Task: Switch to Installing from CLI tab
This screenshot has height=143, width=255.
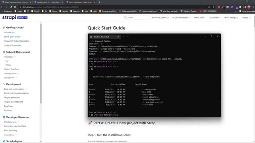Action: click(48, 2)
